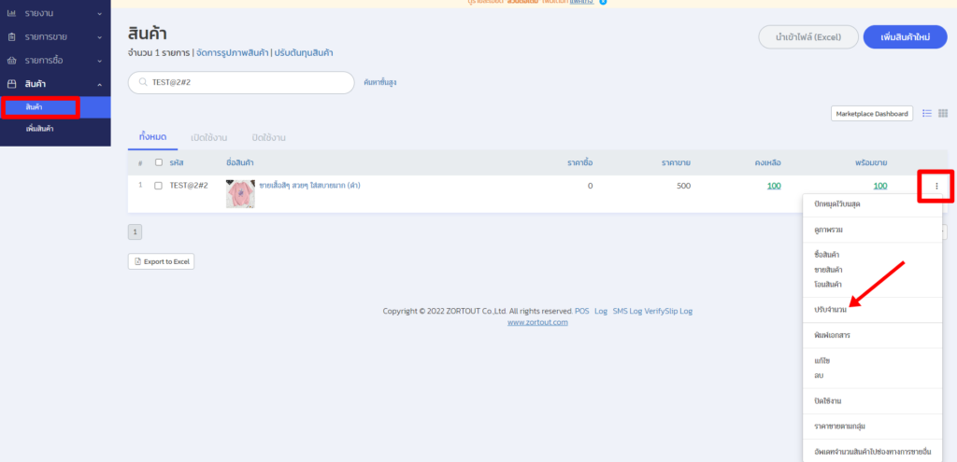
Task: Open the ค้นหาขั้นสูง advanced search link
Action: click(379, 82)
